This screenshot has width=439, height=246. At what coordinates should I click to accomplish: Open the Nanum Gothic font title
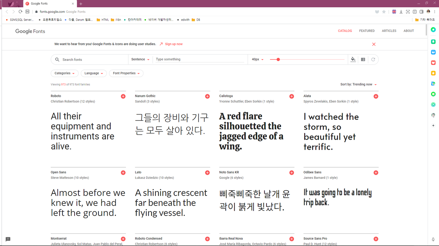[145, 96]
